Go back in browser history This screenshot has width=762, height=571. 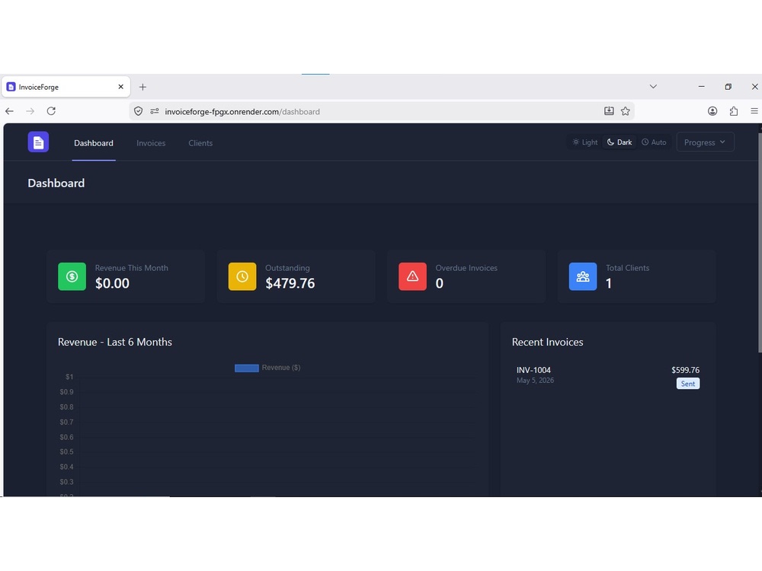tap(9, 111)
